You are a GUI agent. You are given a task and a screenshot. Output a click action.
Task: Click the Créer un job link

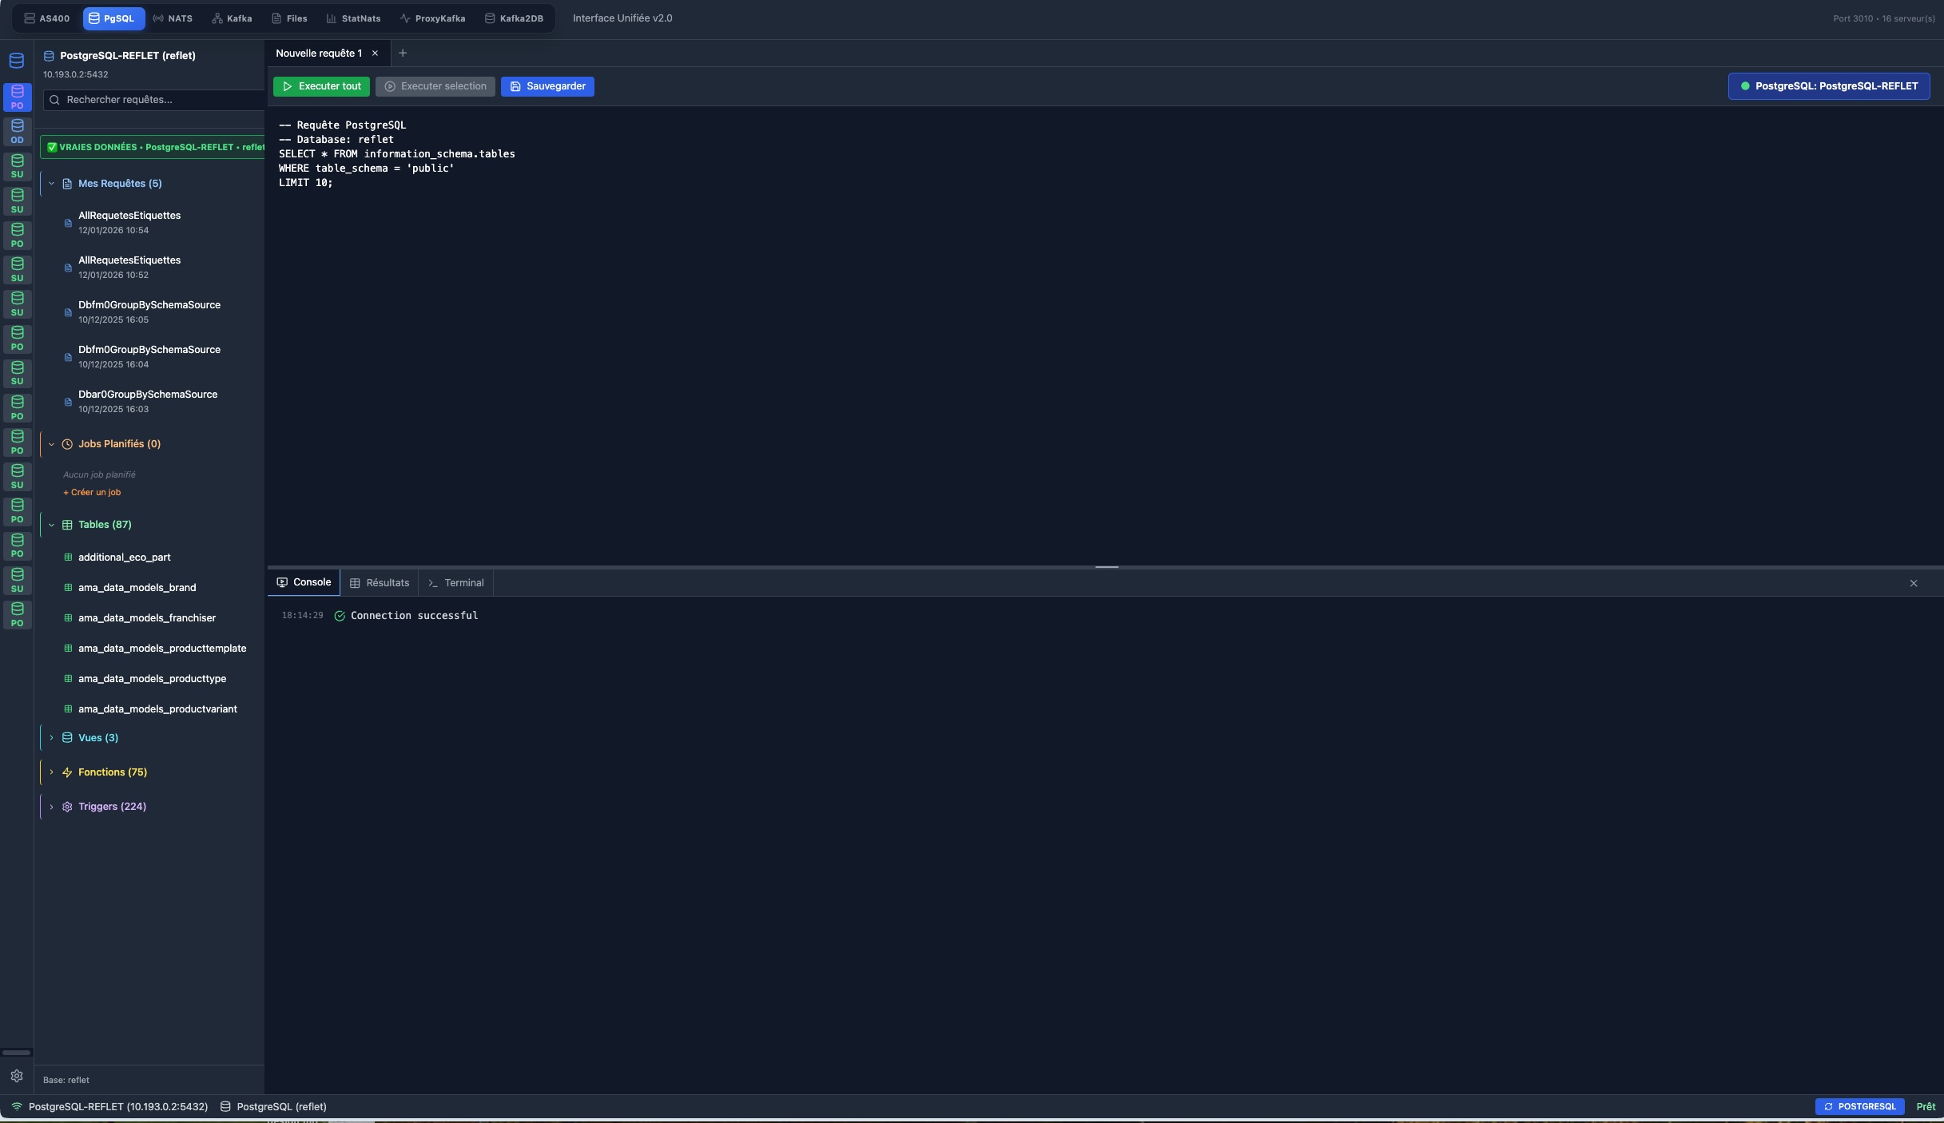[x=92, y=492]
